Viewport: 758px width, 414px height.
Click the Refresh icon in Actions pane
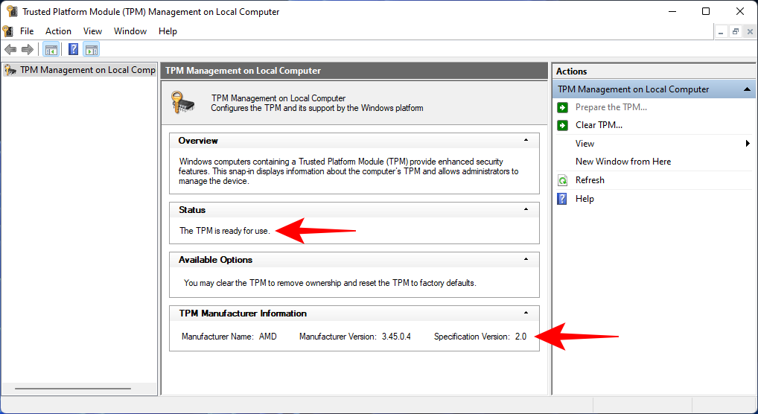(562, 180)
